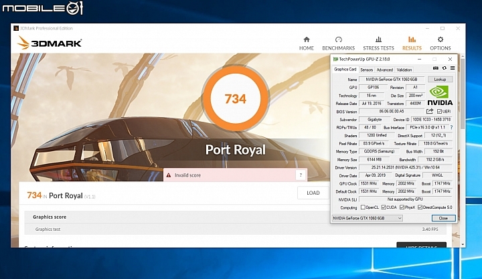Click the Device ID value '10DE 1C03 - 1458 3718'
This screenshot has width=482, height=279.
pyautogui.click(x=432, y=119)
